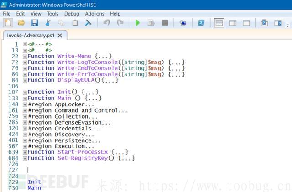Image resolution: width=292 pixels, height=192 pixels.
Task: Open the Edit menu
Action: coord(20,14)
